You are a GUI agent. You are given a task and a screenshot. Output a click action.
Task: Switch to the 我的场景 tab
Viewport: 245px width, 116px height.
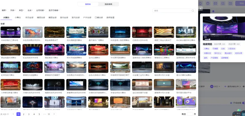(x=108, y=4)
